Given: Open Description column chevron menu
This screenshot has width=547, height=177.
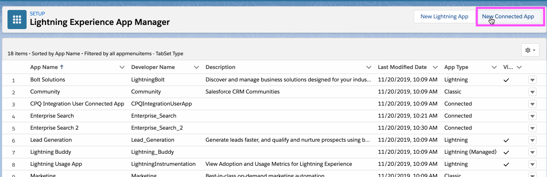Looking at the screenshot, I should (x=369, y=67).
